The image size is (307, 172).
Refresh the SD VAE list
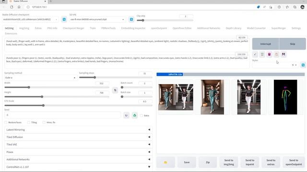[x=131, y=20]
